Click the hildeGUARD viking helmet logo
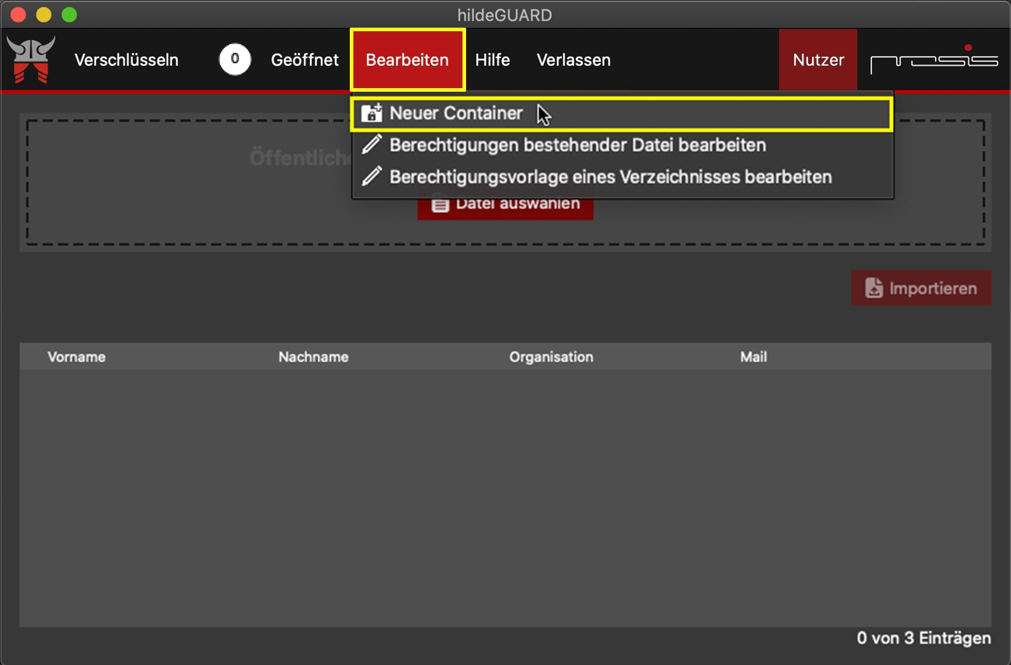1011x665 pixels. coord(31,59)
